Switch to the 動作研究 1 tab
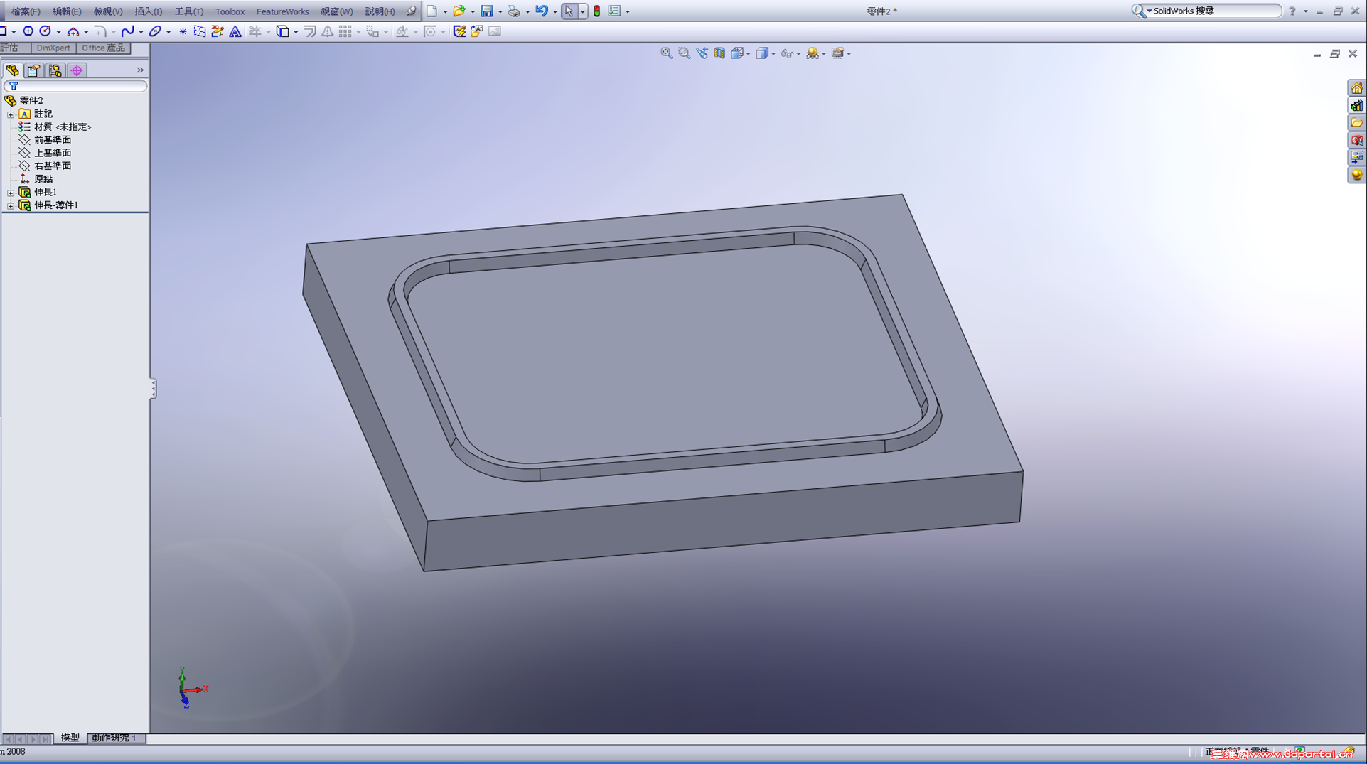The width and height of the screenshot is (1367, 764). tap(115, 738)
